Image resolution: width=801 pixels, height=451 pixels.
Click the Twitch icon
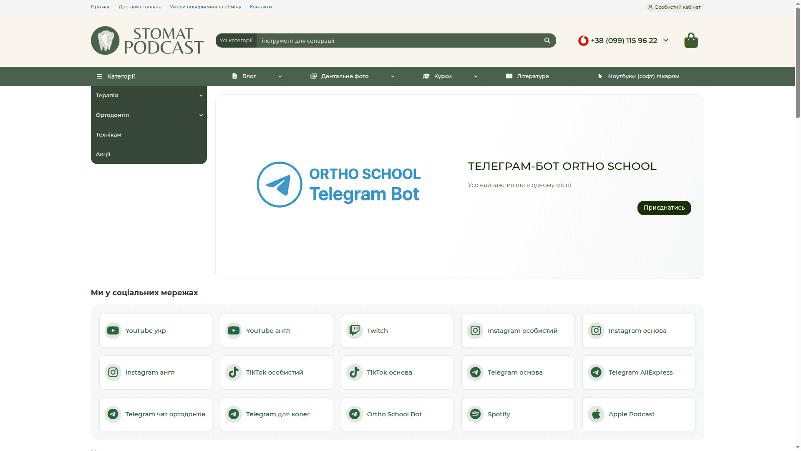[x=355, y=331]
